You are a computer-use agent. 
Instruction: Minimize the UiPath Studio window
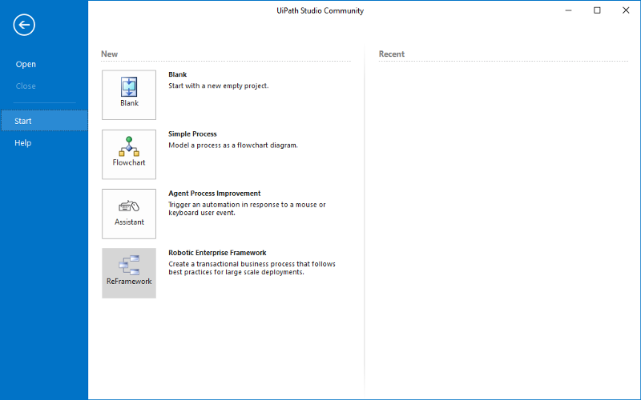click(x=568, y=10)
